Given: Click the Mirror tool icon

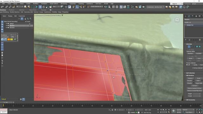Looking at the screenshot, I should pos(106,7).
